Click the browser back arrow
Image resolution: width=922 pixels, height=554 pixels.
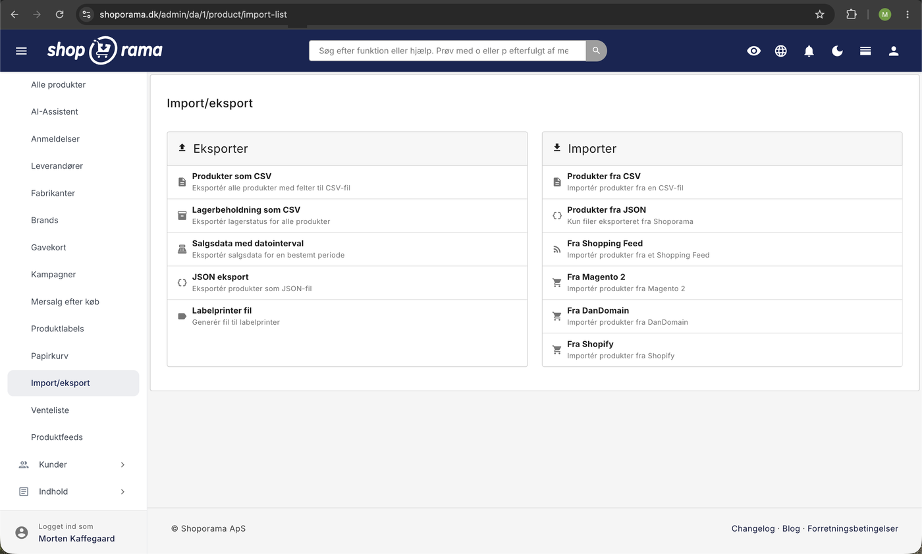click(x=14, y=14)
